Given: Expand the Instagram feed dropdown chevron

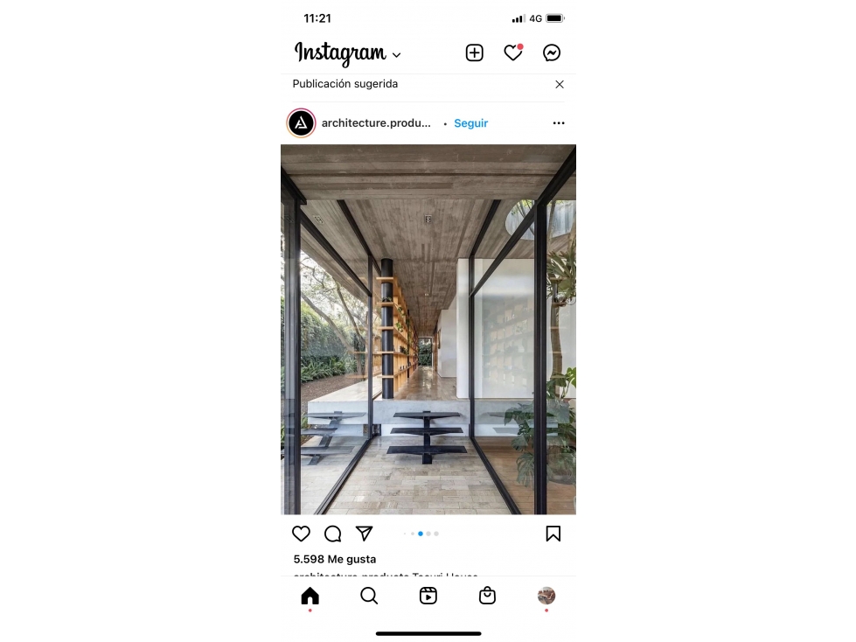Looking at the screenshot, I should tap(397, 55).
